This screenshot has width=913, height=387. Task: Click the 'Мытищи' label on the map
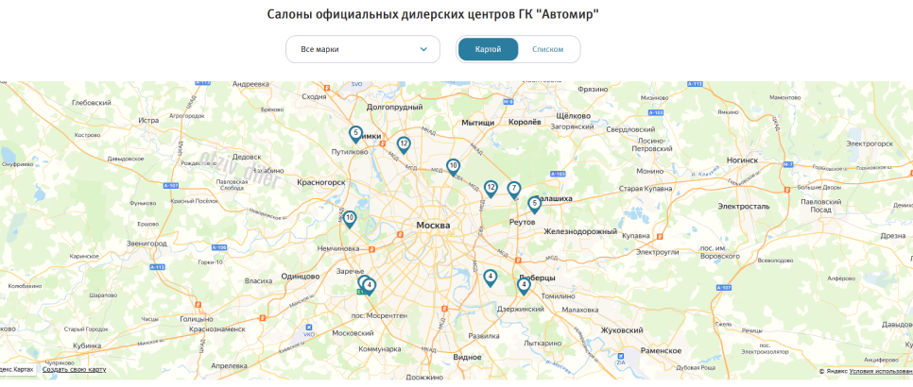(478, 123)
